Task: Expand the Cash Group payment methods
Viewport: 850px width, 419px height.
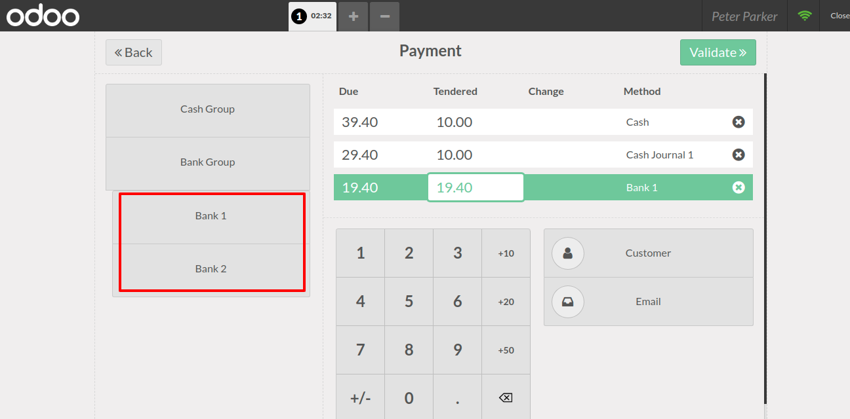Action: point(207,109)
